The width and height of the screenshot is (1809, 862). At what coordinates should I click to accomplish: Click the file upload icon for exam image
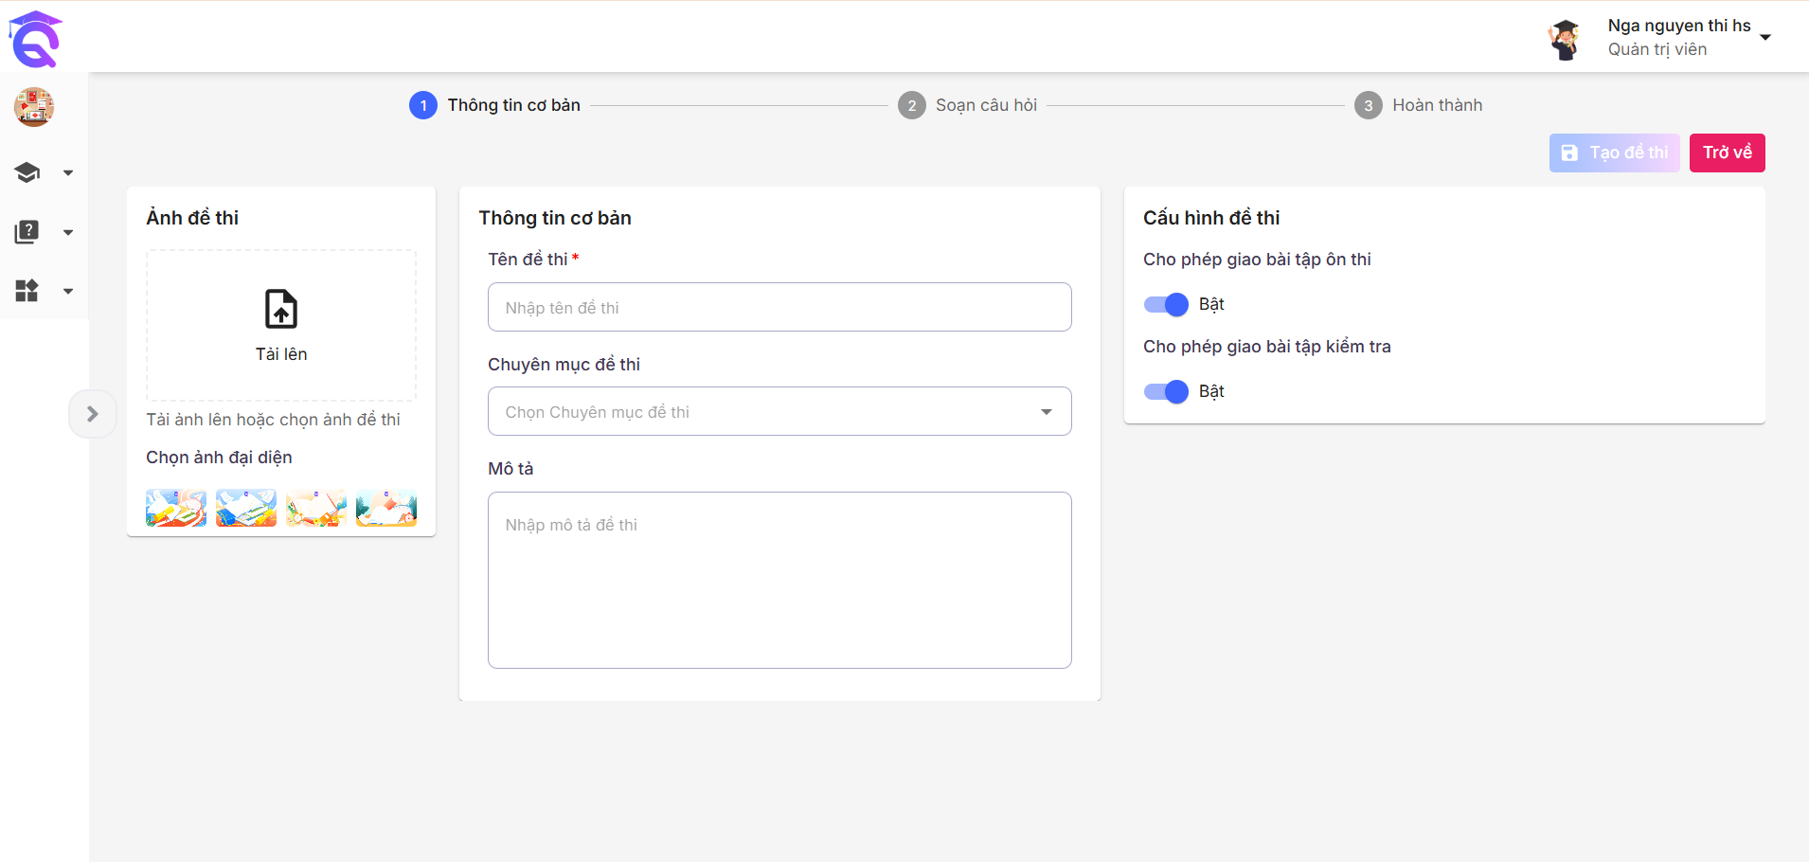pyautogui.click(x=281, y=310)
